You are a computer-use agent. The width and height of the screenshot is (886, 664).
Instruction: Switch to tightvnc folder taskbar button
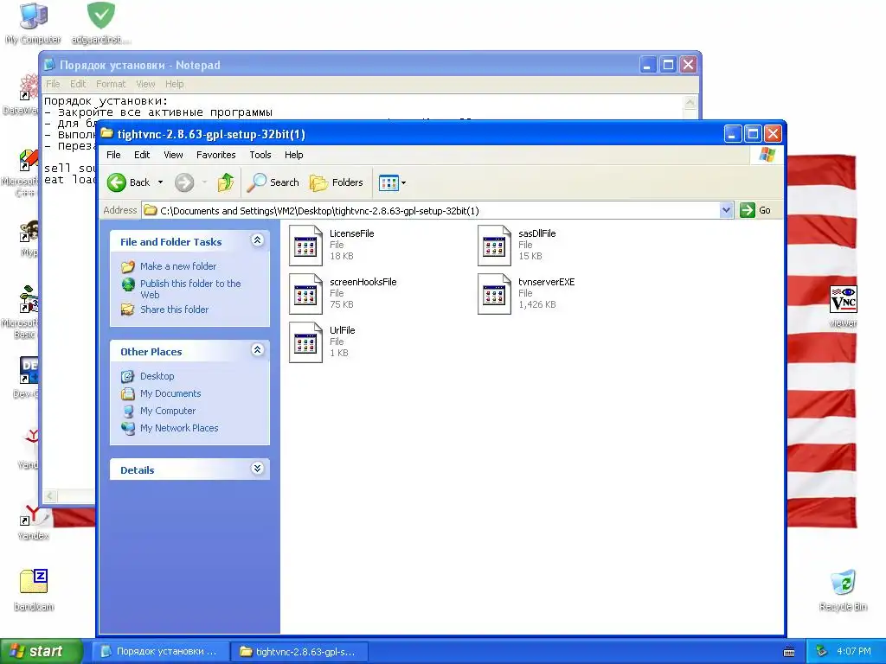click(300, 652)
